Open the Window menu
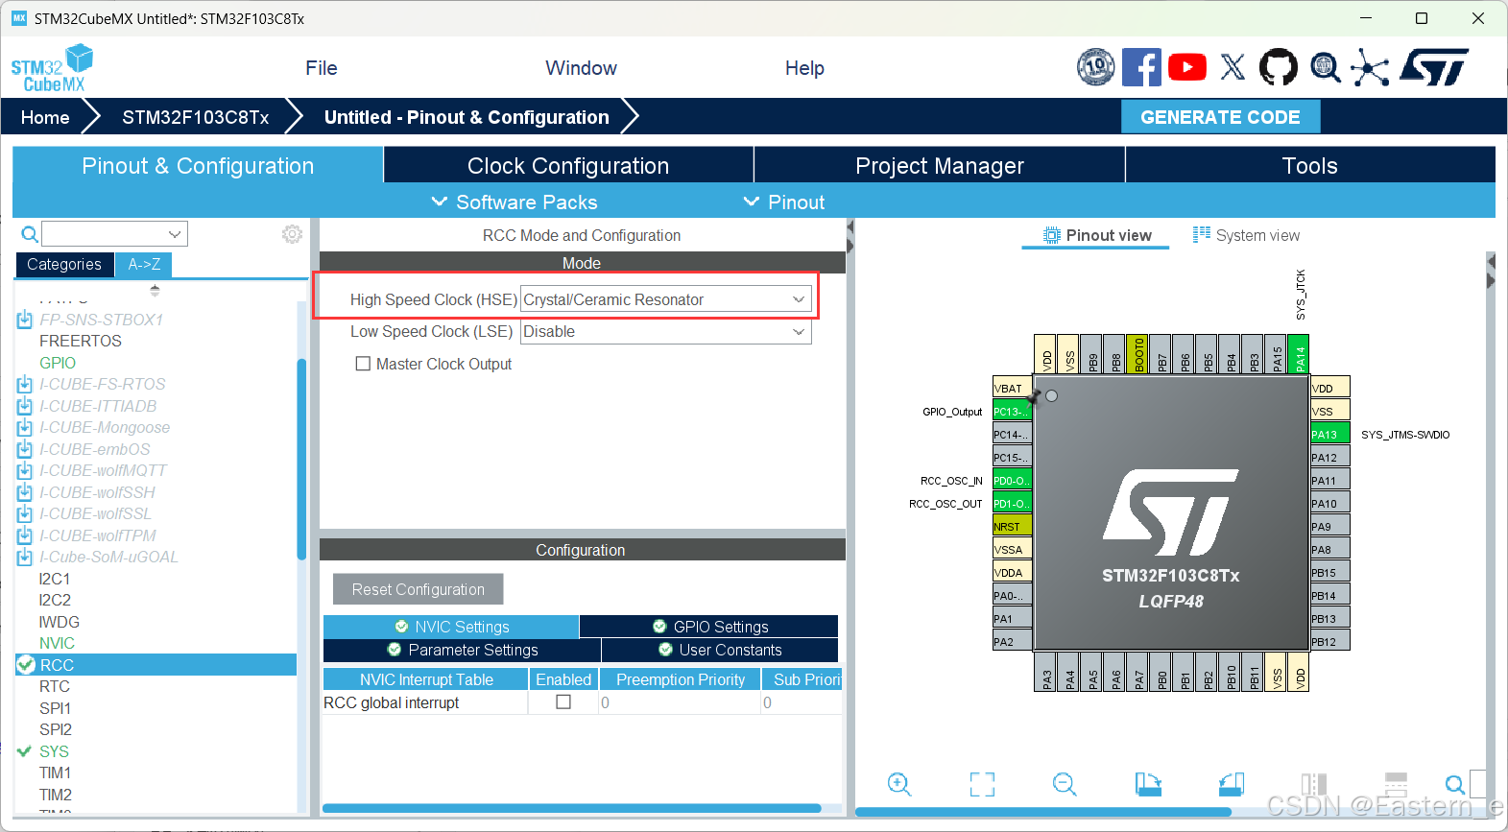This screenshot has height=832, width=1508. [x=581, y=67]
